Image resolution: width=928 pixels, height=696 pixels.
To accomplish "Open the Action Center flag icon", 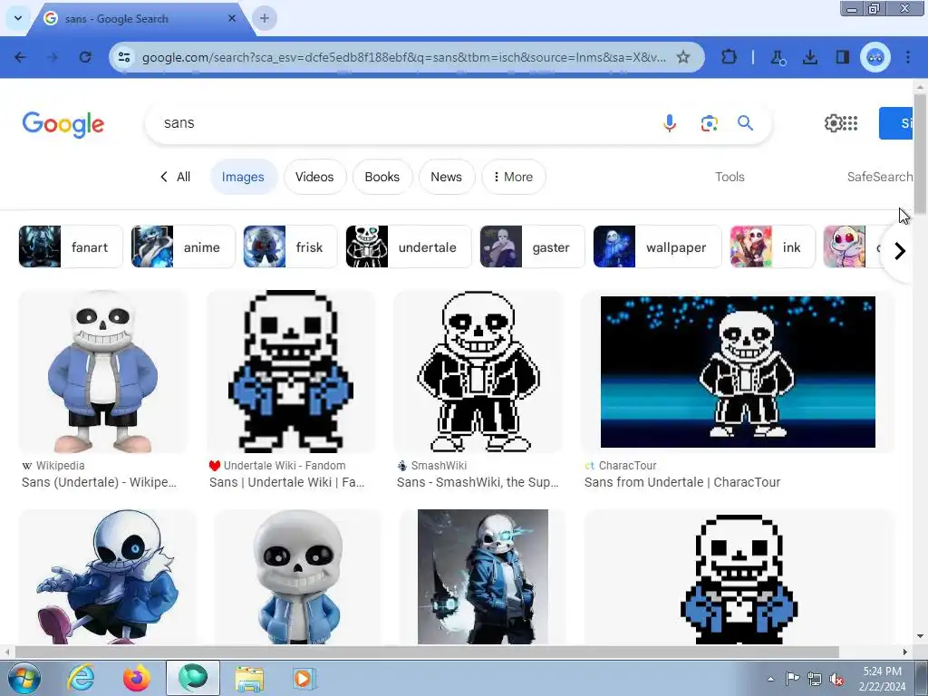I will pos(792,679).
